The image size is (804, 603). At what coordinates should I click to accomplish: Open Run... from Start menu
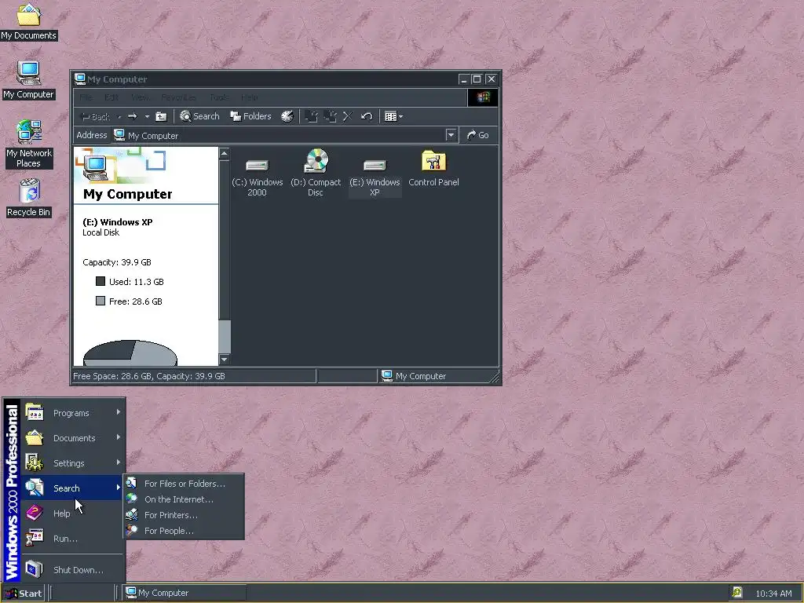[x=73, y=539]
